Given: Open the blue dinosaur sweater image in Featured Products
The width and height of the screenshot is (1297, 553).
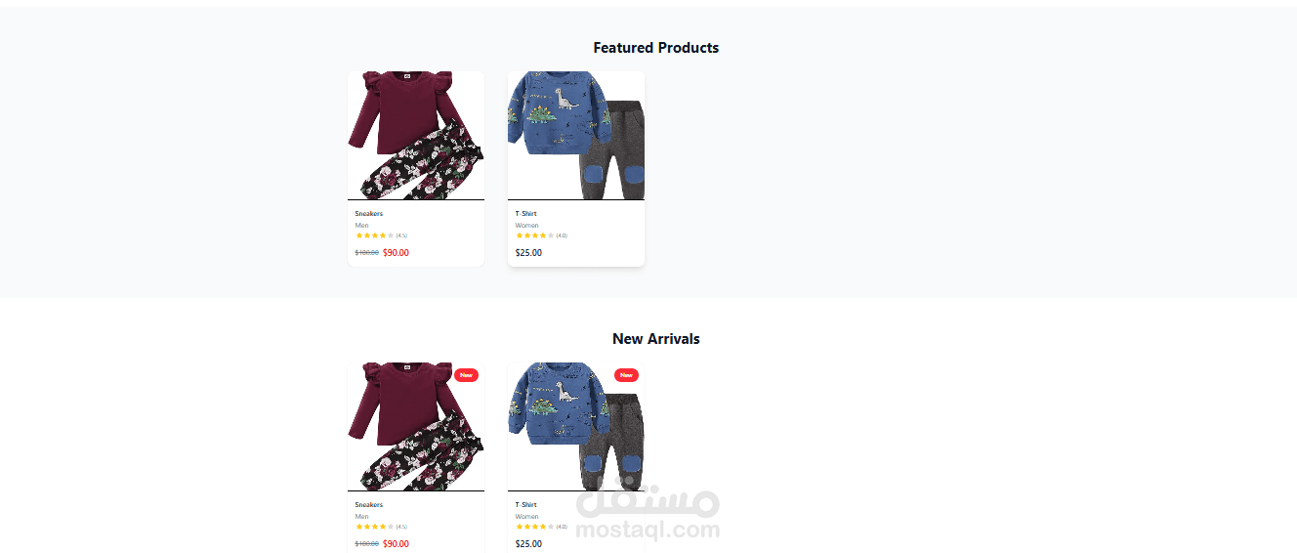Looking at the screenshot, I should point(576,136).
